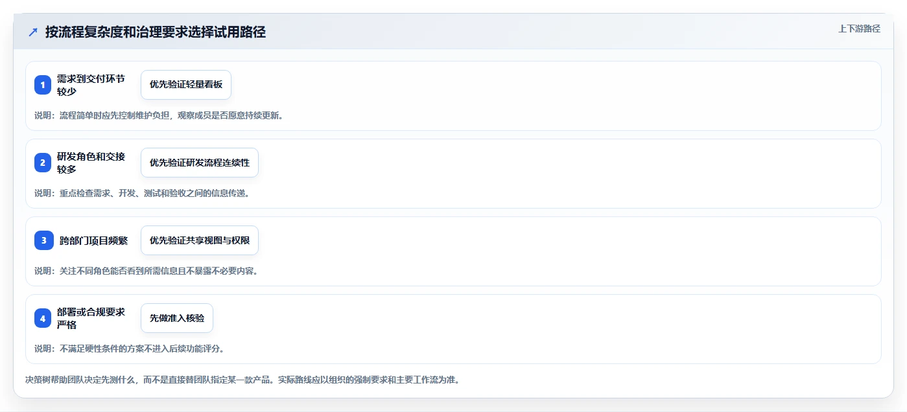Screen dimensions: 907x412
Task: Click the 研发角色和交接较多 condition text
Action: pos(91,163)
